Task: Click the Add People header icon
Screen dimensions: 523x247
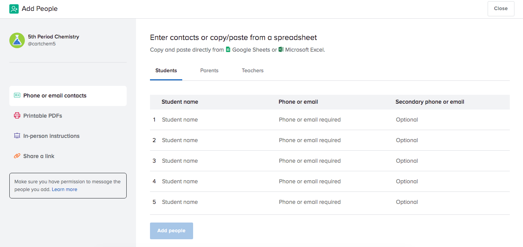Action: pos(14,9)
